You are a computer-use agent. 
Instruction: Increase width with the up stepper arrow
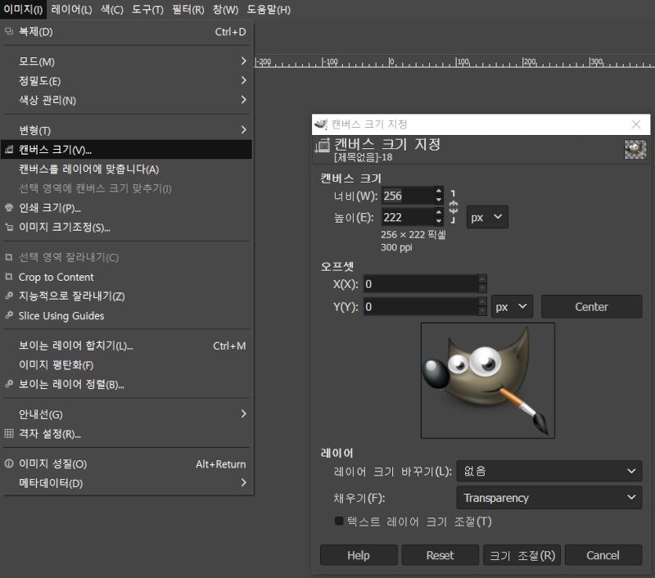coord(439,191)
